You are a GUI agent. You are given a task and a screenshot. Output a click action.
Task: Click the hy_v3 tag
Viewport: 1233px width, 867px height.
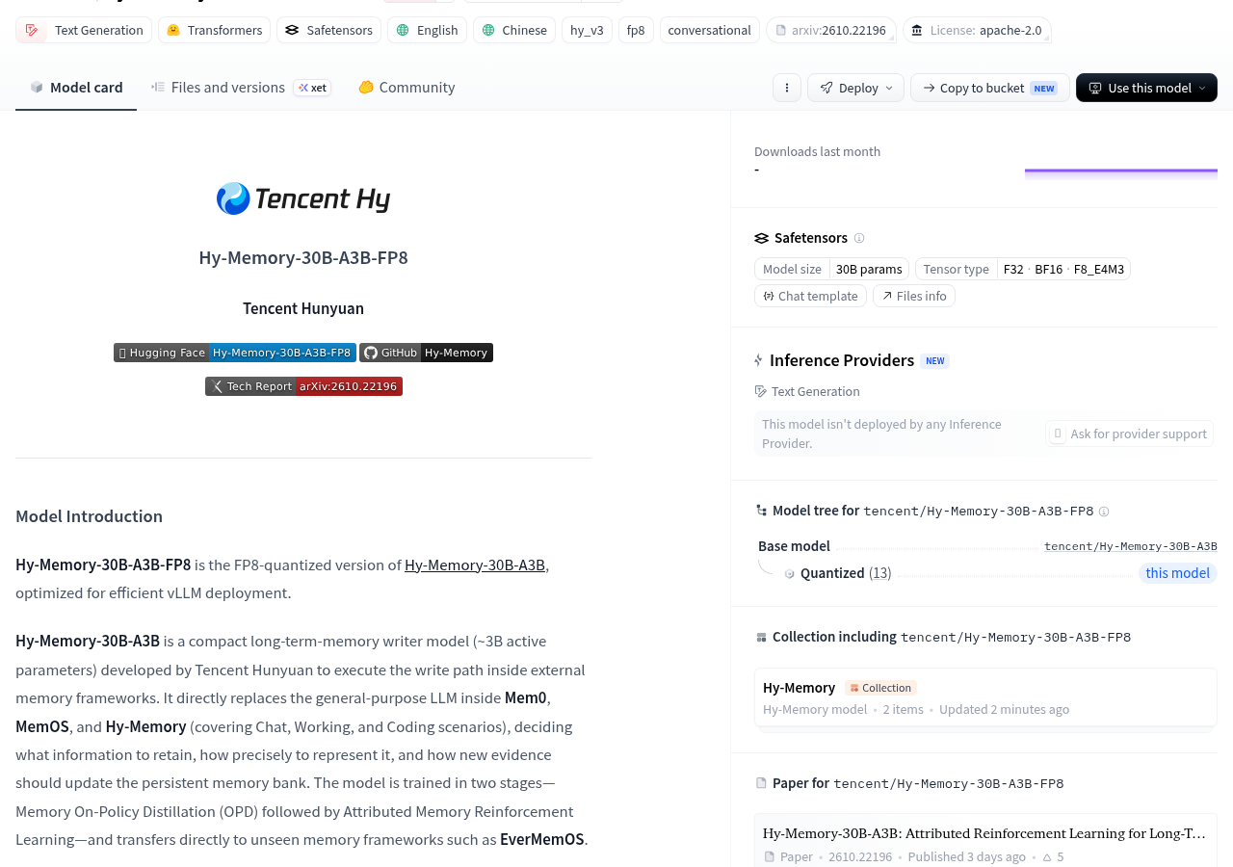(587, 30)
